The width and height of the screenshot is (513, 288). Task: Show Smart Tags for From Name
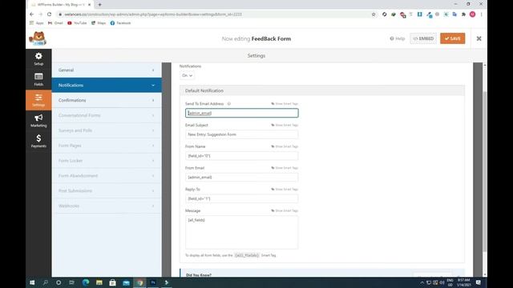(x=285, y=146)
